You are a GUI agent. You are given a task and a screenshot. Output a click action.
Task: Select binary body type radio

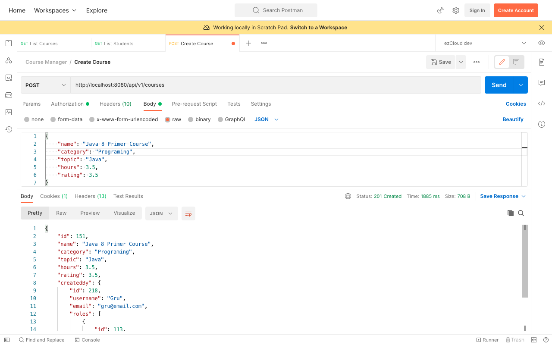click(191, 119)
